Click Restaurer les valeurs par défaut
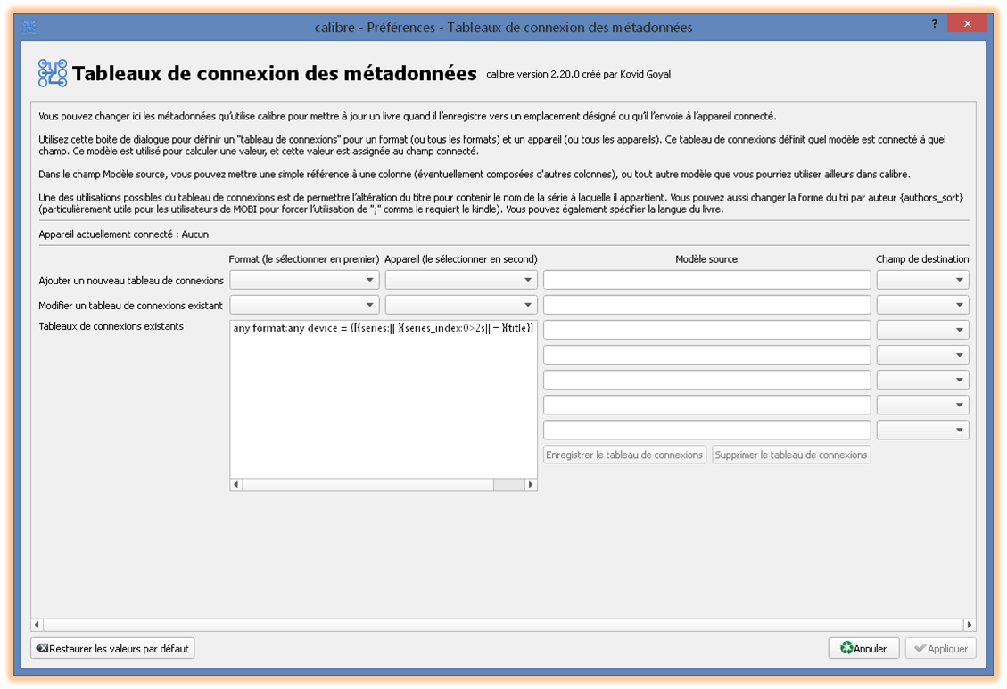The image size is (1007, 689). (x=112, y=649)
